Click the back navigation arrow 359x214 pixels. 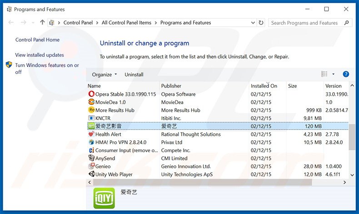click(11, 22)
